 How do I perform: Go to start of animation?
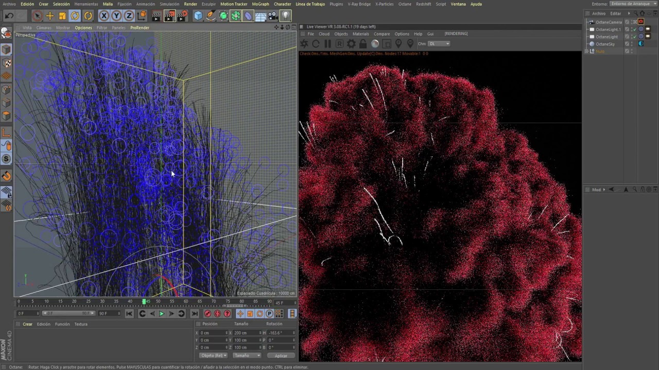point(129,313)
